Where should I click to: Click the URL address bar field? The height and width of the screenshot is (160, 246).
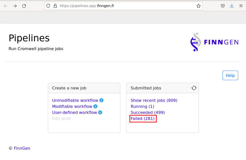tap(126, 6)
